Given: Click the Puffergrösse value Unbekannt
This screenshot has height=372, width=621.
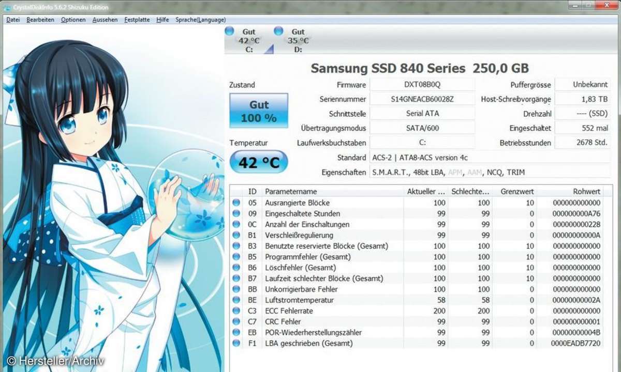Looking at the screenshot, I should click(583, 85).
